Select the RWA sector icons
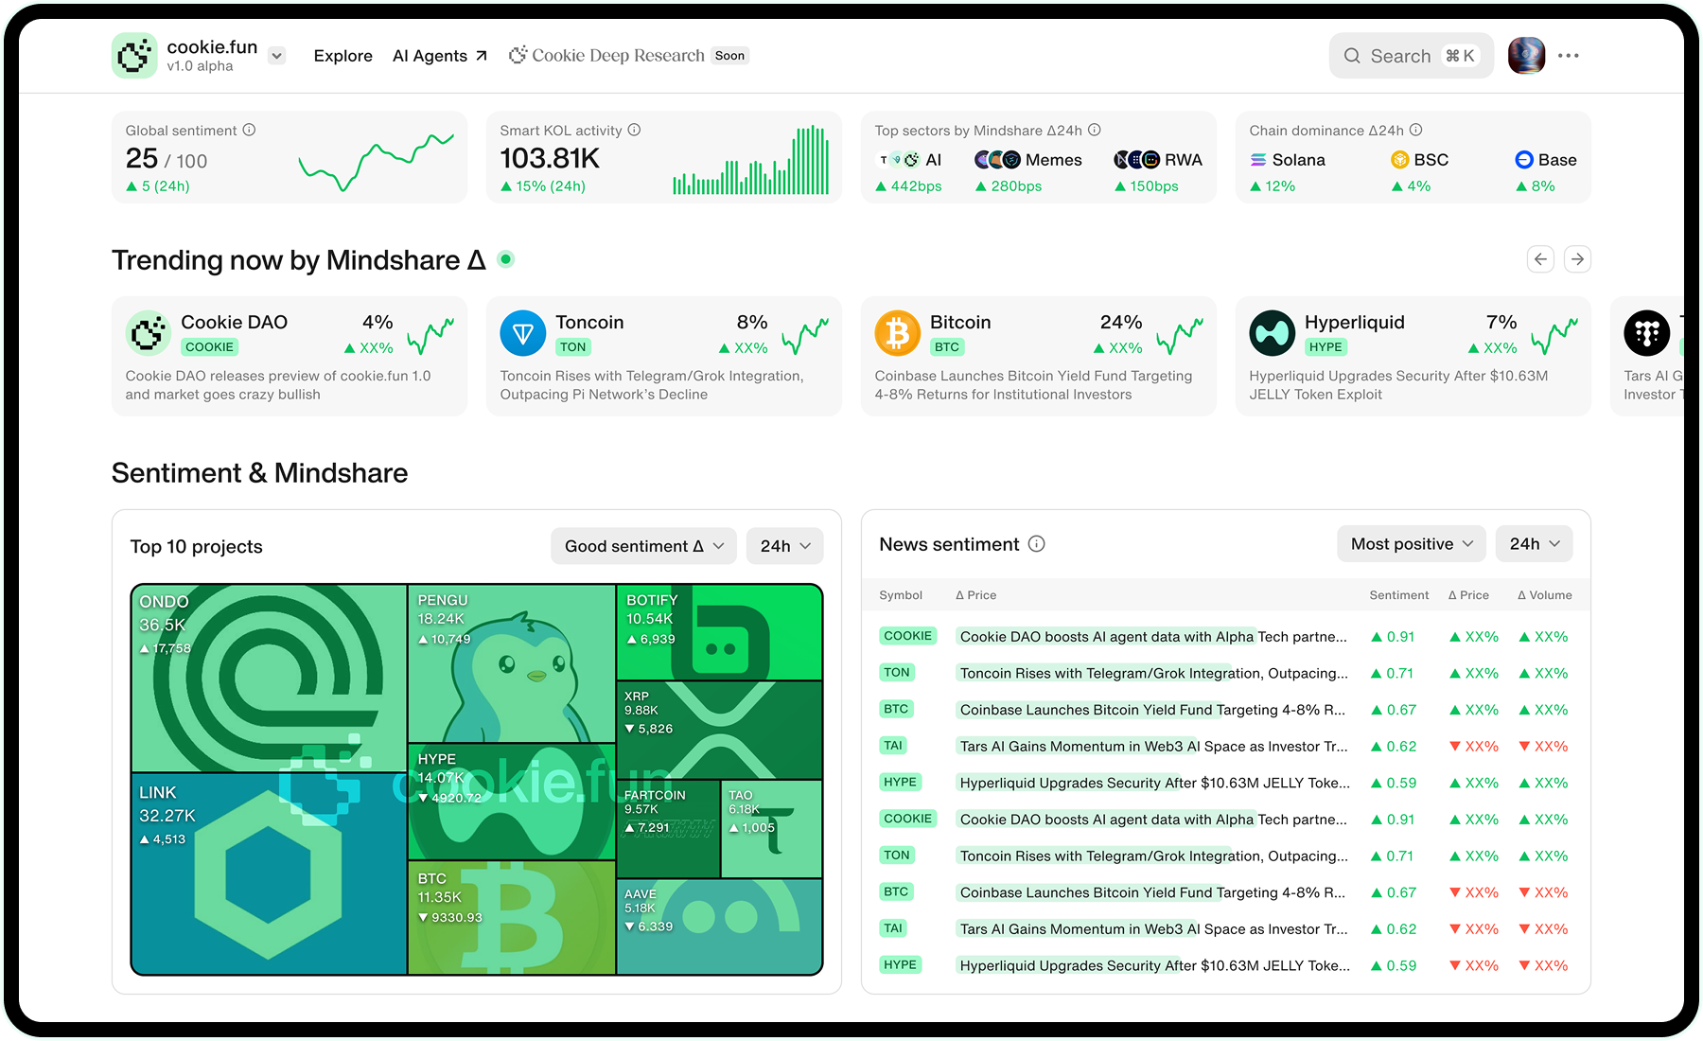 pos(1136,160)
